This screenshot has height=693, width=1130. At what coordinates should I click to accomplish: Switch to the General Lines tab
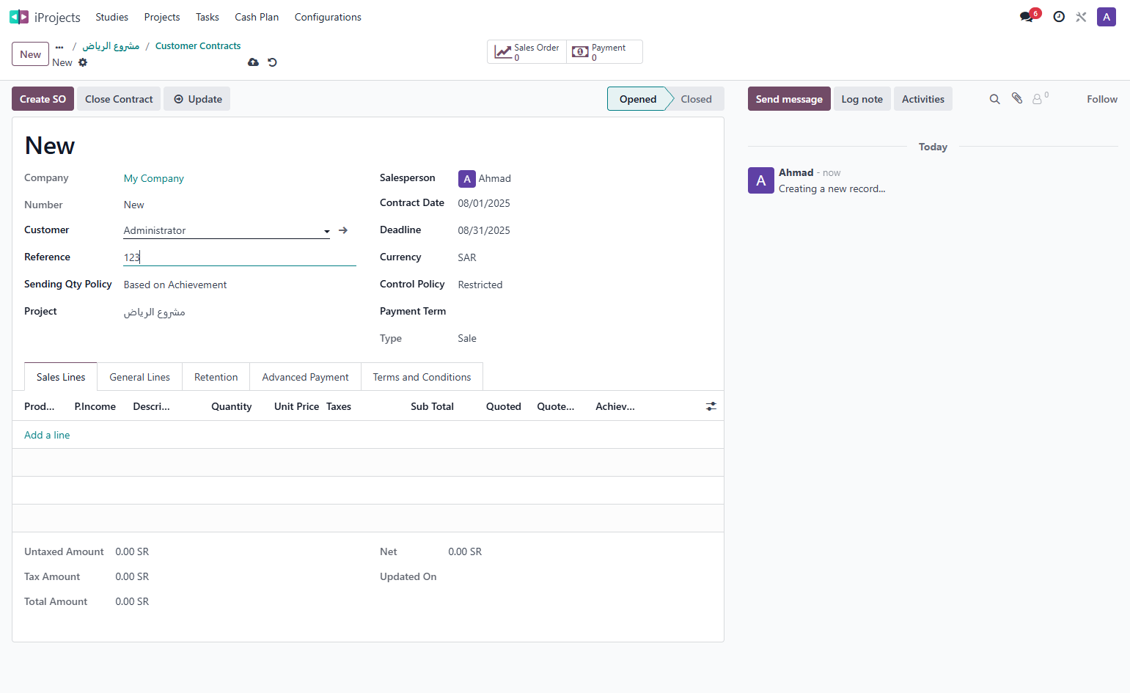(140, 377)
